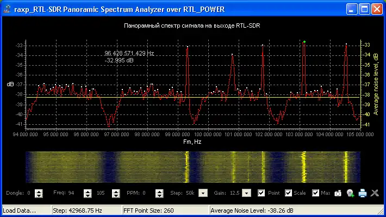Click the camera snapshot icon
386x217 pixels.
tap(338, 193)
